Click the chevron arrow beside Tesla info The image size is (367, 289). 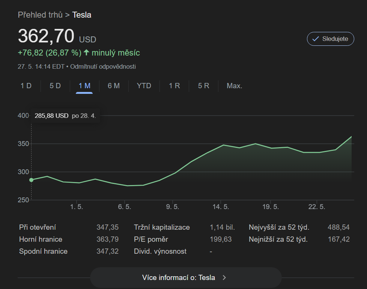(x=224, y=277)
